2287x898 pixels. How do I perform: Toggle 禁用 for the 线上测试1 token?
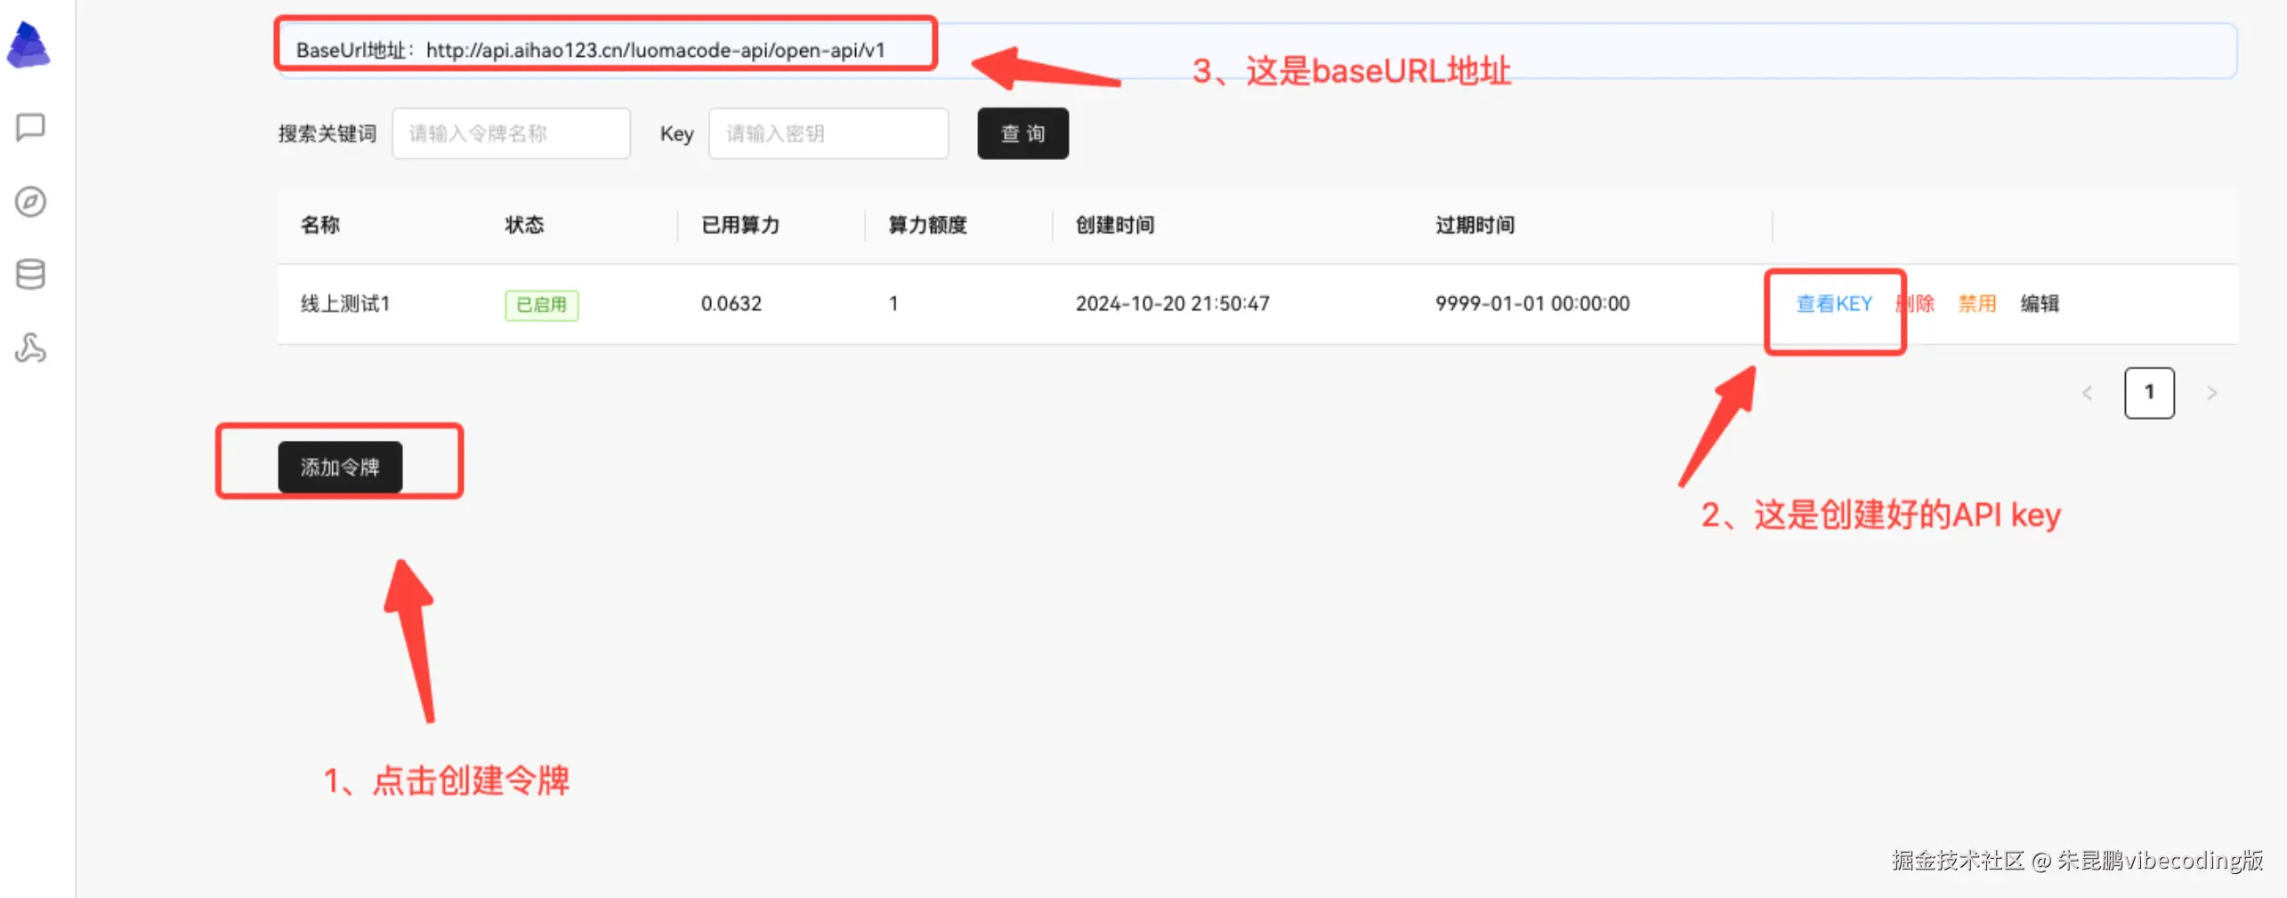coord(1976,304)
